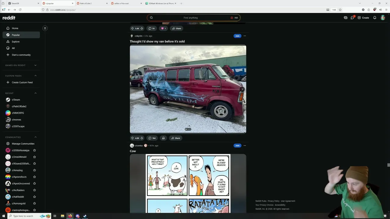Image resolution: width=390 pixels, height=219 pixels.
Task: Open Manage Communities
Action: pos(21,144)
